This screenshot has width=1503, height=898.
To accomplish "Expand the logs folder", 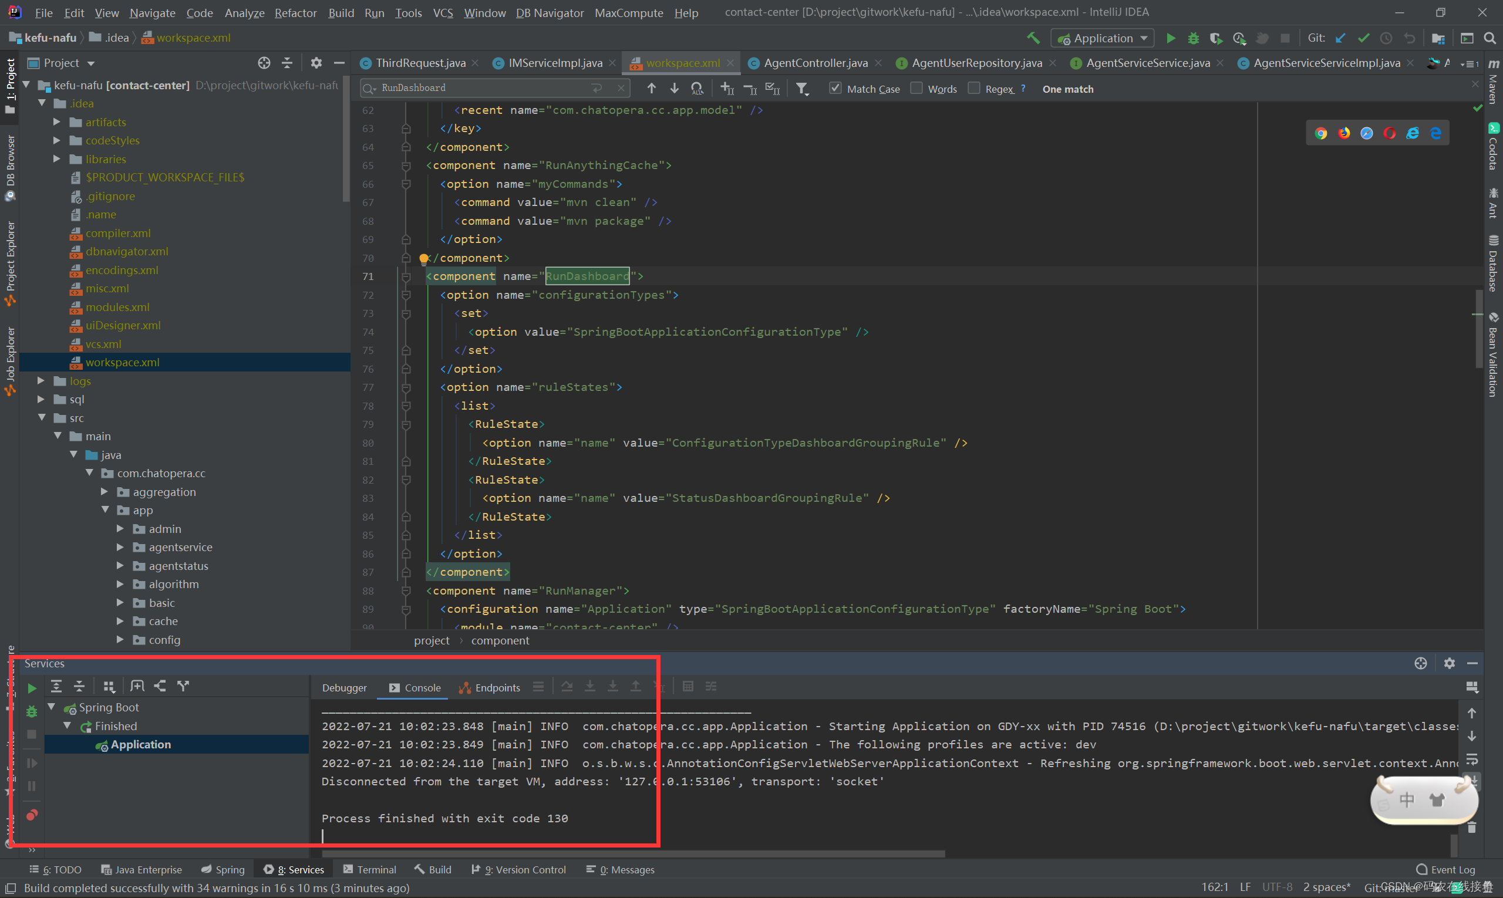I will pyautogui.click(x=41, y=380).
